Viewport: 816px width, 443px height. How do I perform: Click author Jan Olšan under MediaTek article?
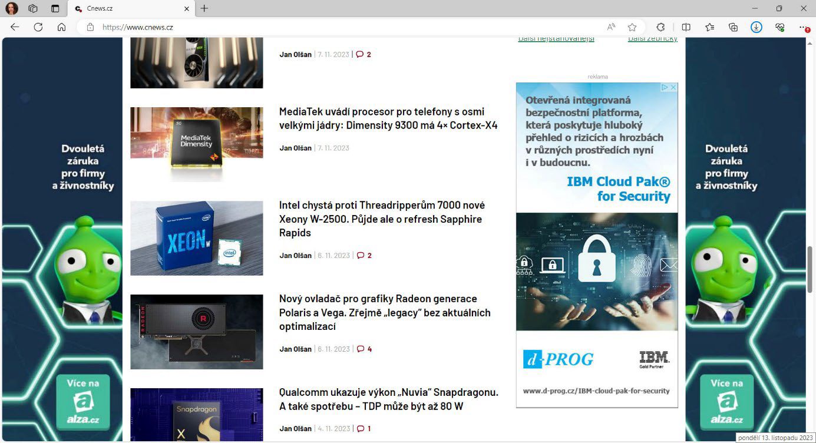295,148
